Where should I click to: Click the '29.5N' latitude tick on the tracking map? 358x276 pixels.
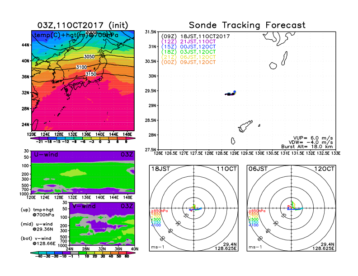[x=151, y=91]
